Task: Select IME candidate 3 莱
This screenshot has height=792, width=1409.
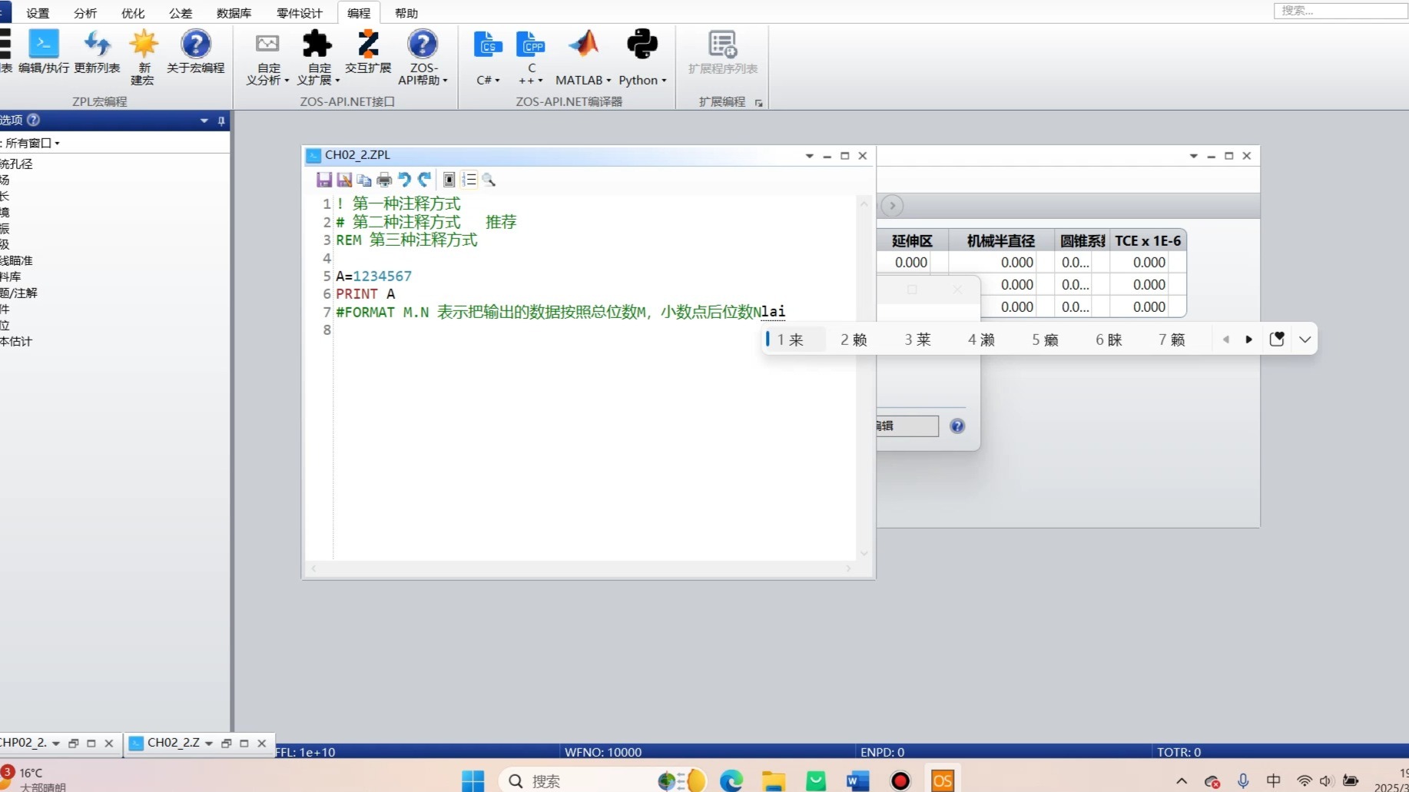Action: [917, 340]
